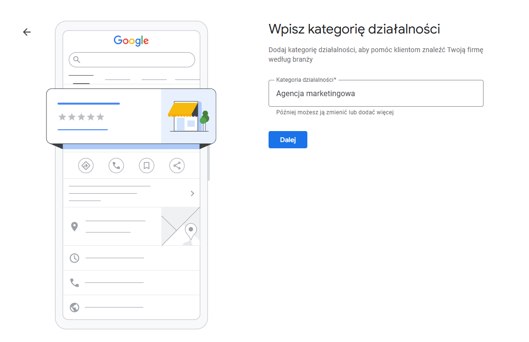Click the Kategoria działalności input field
The height and width of the screenshot is (342, 529).
(x=376, y=93)
